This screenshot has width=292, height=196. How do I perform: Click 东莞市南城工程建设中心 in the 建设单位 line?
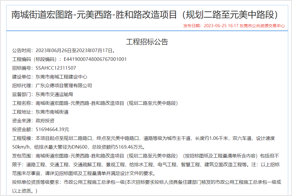(x=62, y=77)
